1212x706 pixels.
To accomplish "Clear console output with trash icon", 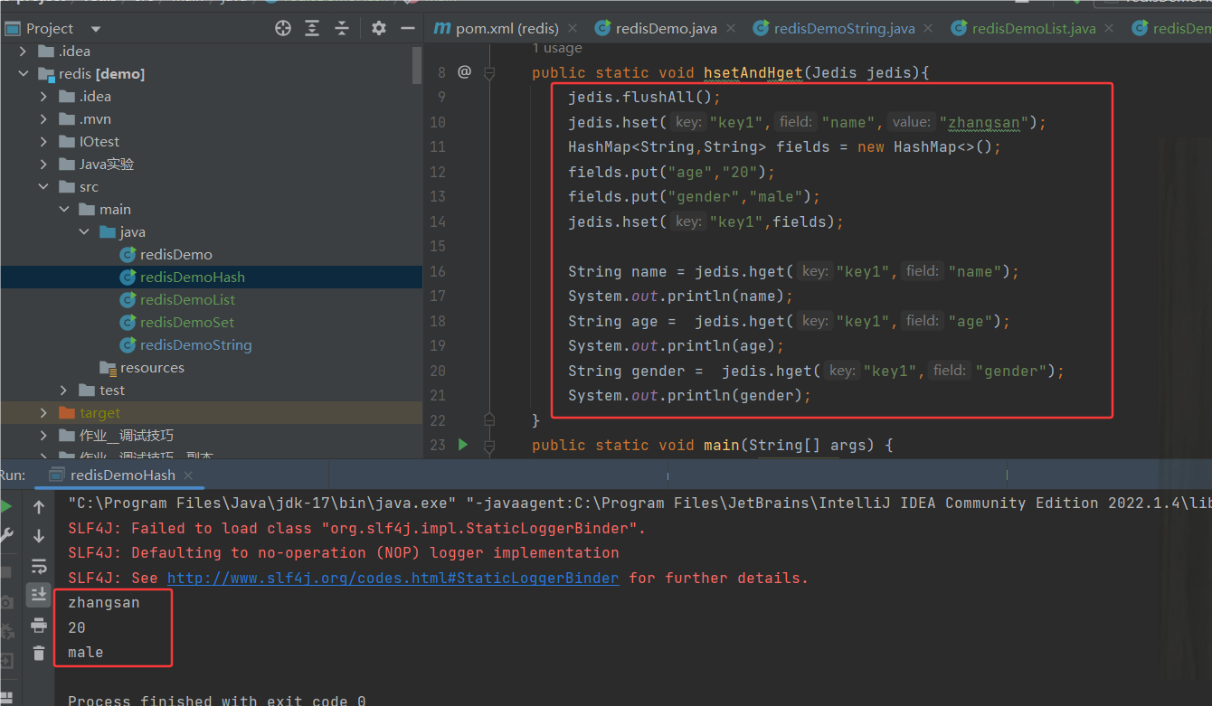I will pyautogui.click(x=39, y=653).
